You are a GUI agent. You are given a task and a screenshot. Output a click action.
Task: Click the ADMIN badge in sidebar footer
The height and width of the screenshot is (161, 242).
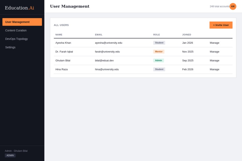[x=10, y=156]
